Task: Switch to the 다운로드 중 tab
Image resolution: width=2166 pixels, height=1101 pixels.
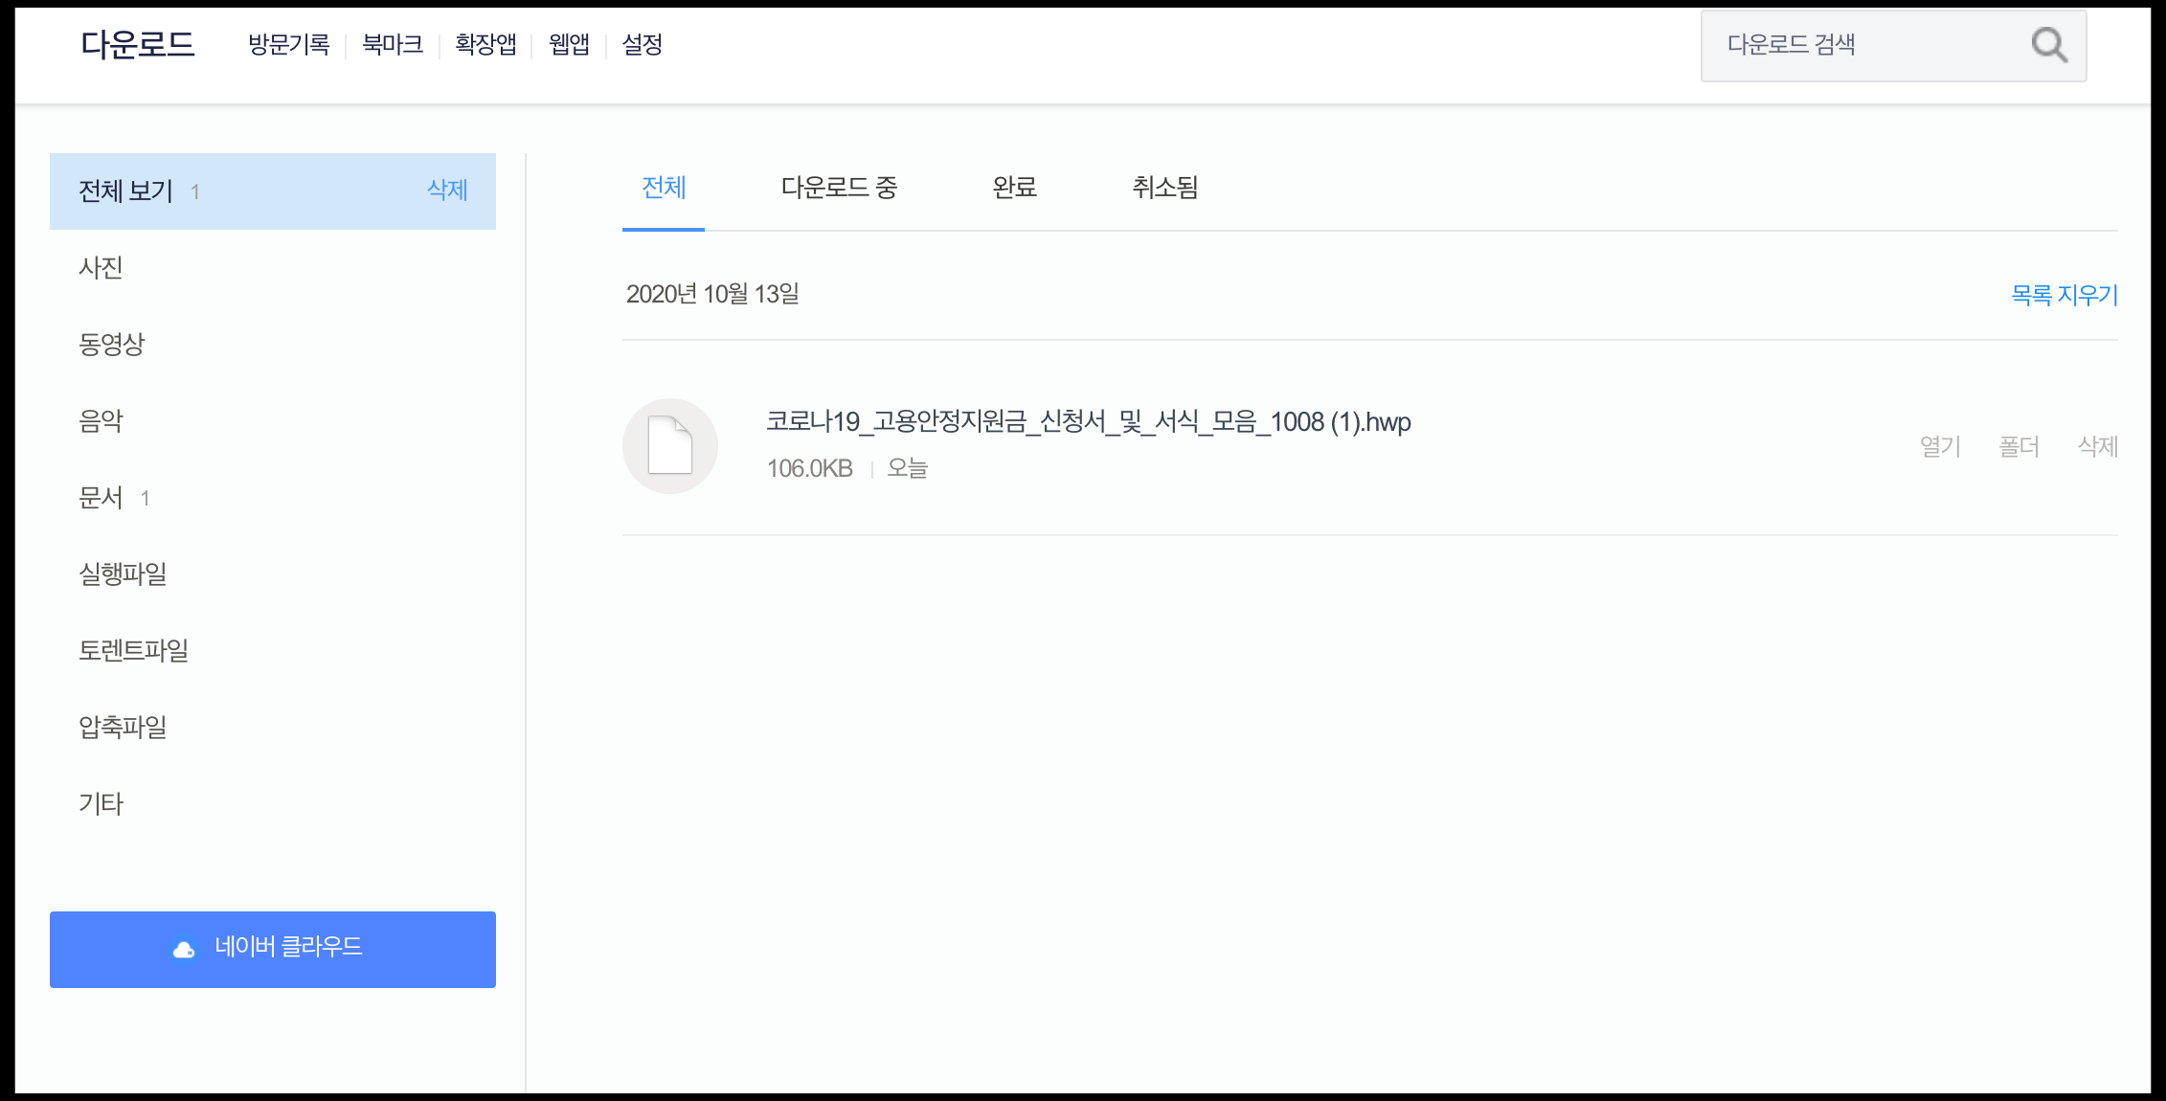Action: point(839,188)
